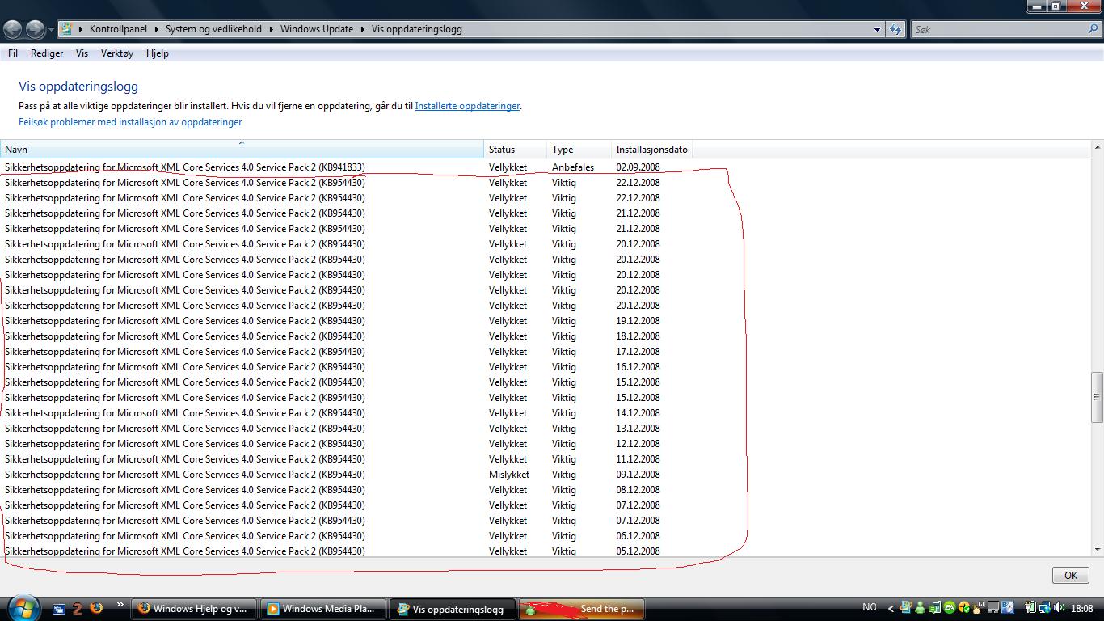Image resolution: width=1104 pixels, height=621 pixels.
Task: Select update installed 16.12.2008
Action: (346, 367)
